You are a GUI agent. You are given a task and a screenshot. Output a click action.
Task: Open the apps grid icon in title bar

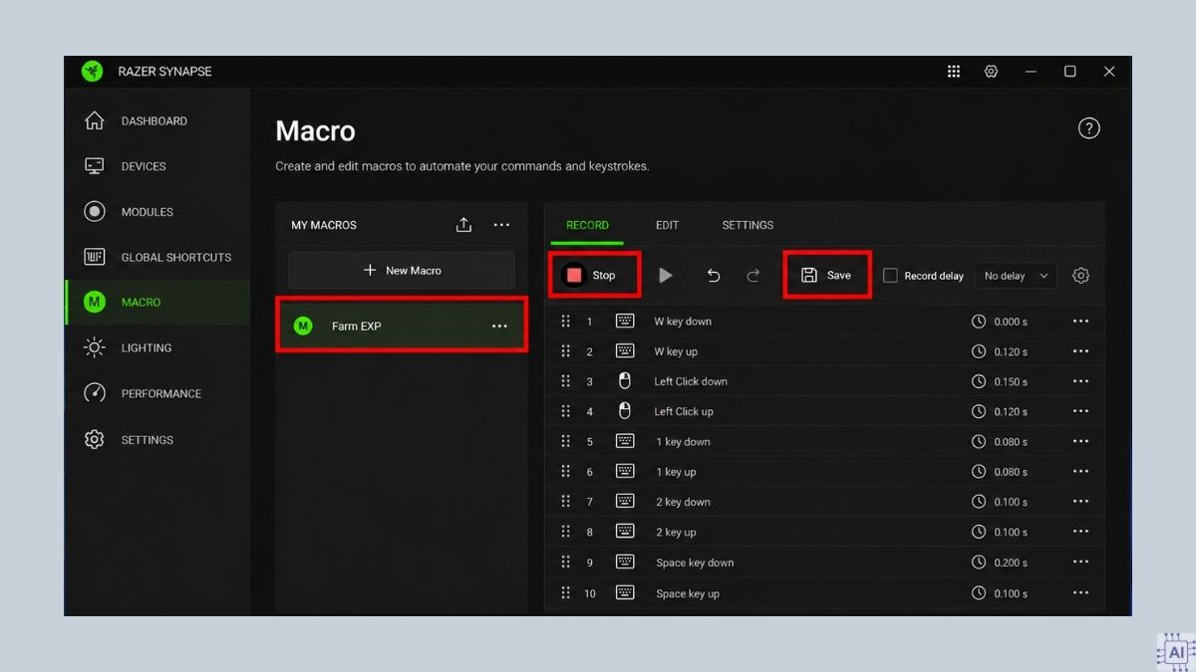click(x=954, y=72)
